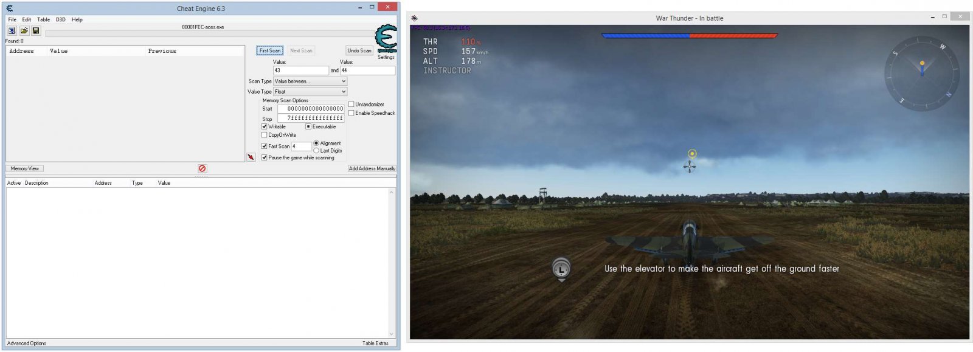
Task: Toggle the Fast Scan checkbox
Action: 264,146
